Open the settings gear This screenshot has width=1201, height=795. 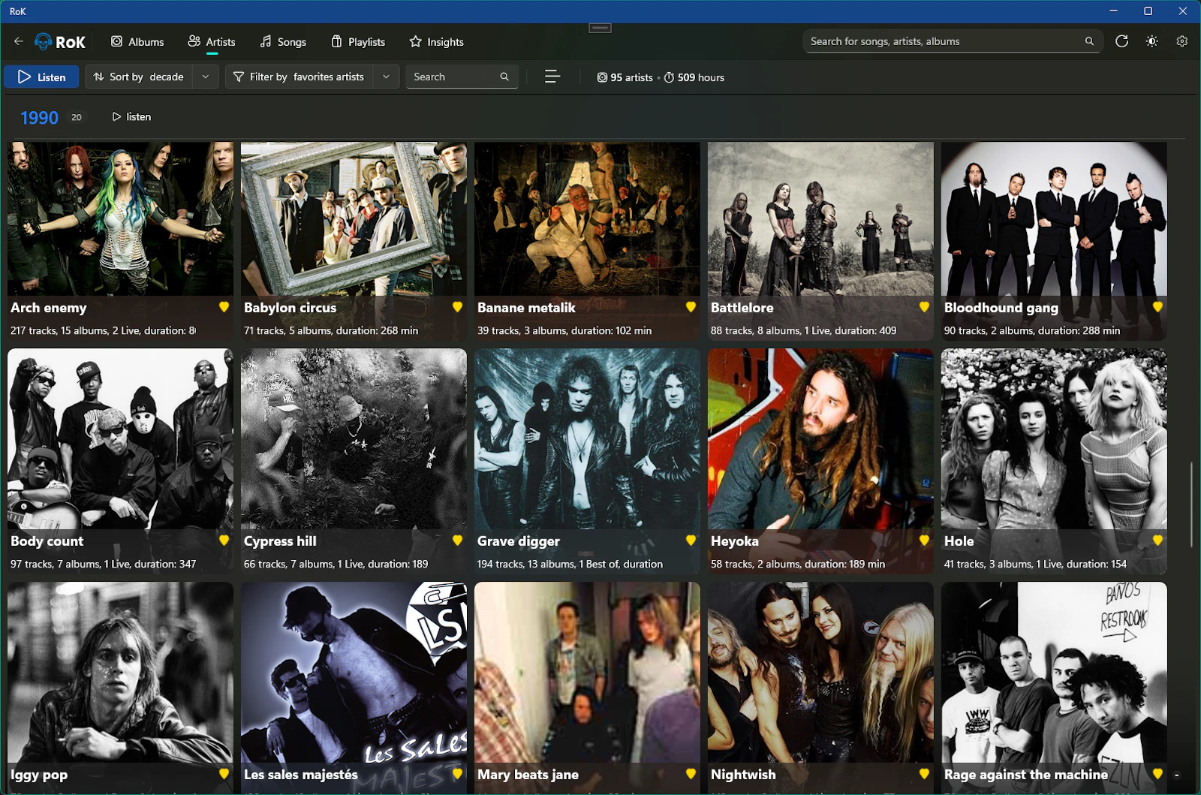1182,41
